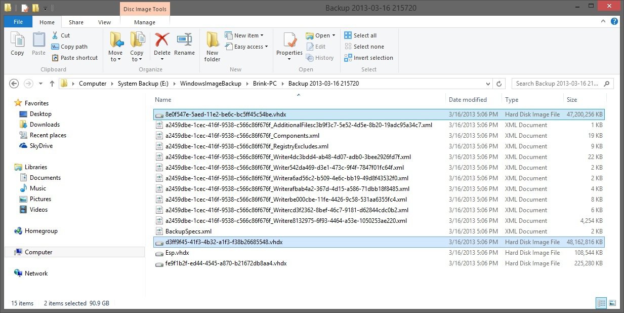Go up one folder level arrow
Image resolution: width=624 pixels, height=313 pixels.
(x=52, y=84)
